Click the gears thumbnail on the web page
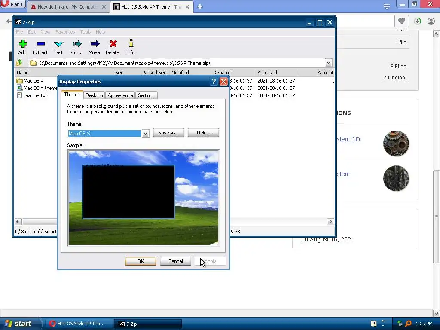Image resolution: width=440 pixels, height=330 pixels. click(396, 143)
